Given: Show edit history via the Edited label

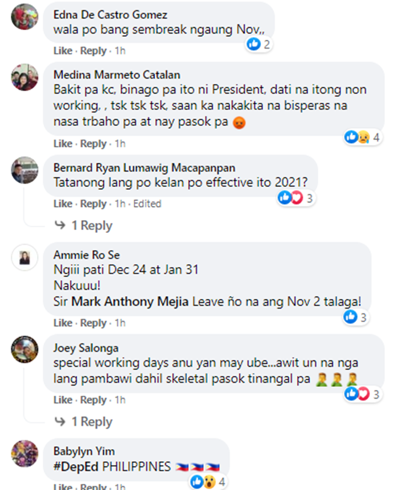Looking at the screenshot, I should 147,204.
